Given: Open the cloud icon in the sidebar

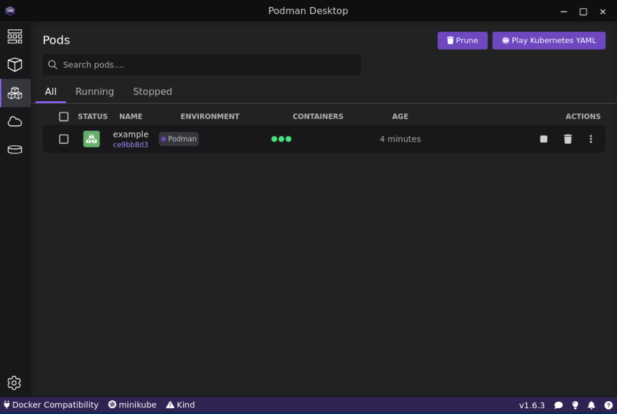Looking at the screenshot, I should (15, 122).
